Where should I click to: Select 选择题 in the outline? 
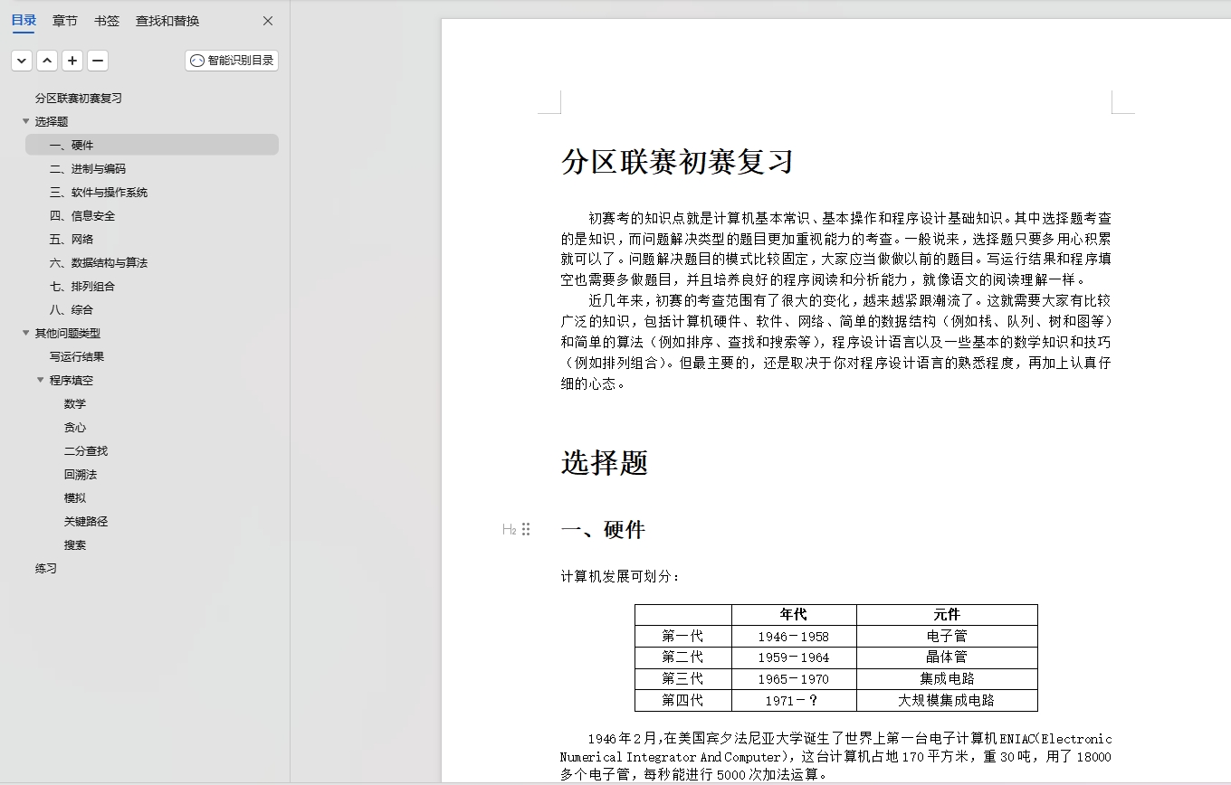click(52, 121)
